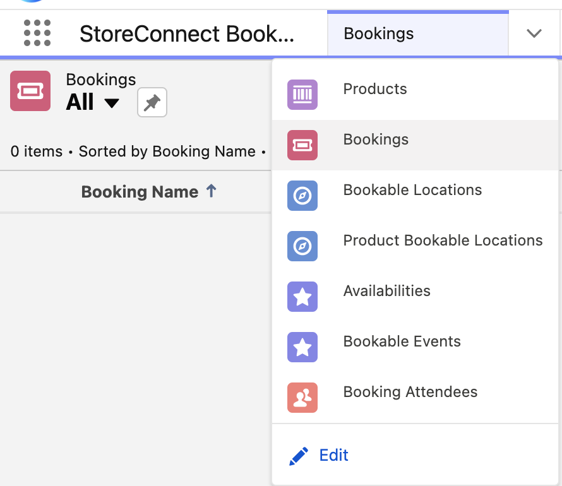Click the Product Bookable Locations compass icon
The width and height of the screenshot is (562, 486).
coord(302,246)
